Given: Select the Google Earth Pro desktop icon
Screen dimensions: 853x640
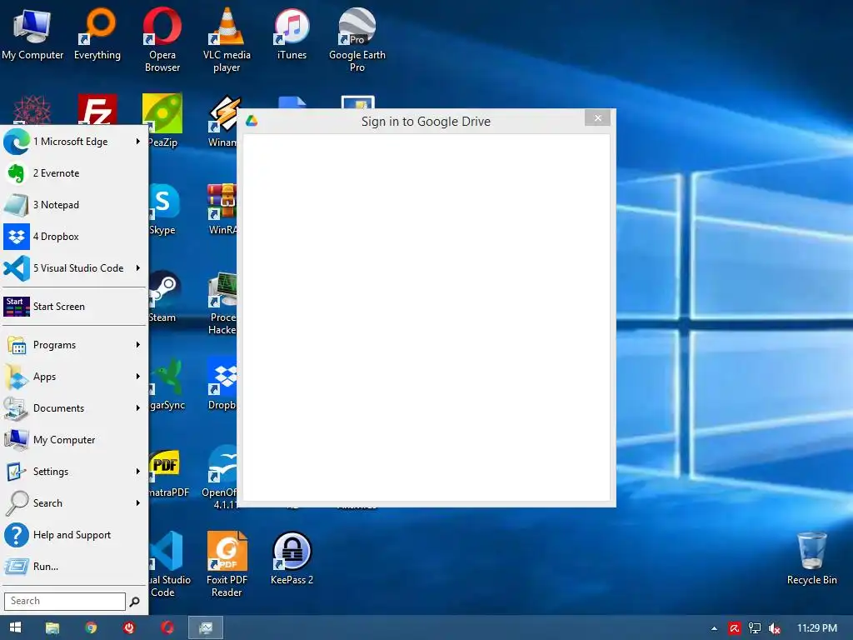Looking at the screenshot, I should (x=357, y=40).
